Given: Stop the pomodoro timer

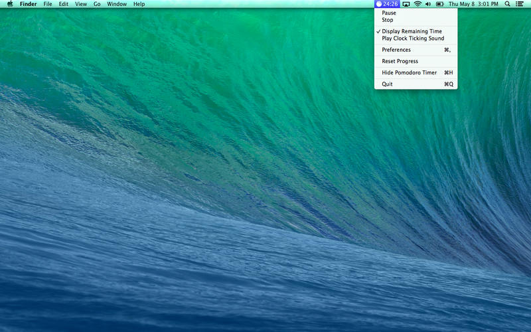Looking at the screenshot, I should (388, 20).
